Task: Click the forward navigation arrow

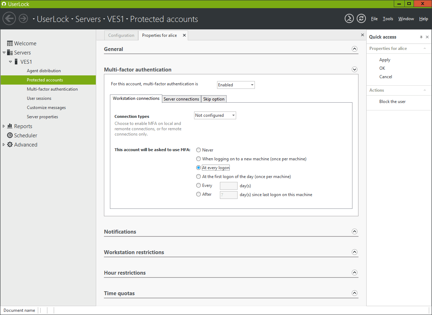Action: click(23, 18)
